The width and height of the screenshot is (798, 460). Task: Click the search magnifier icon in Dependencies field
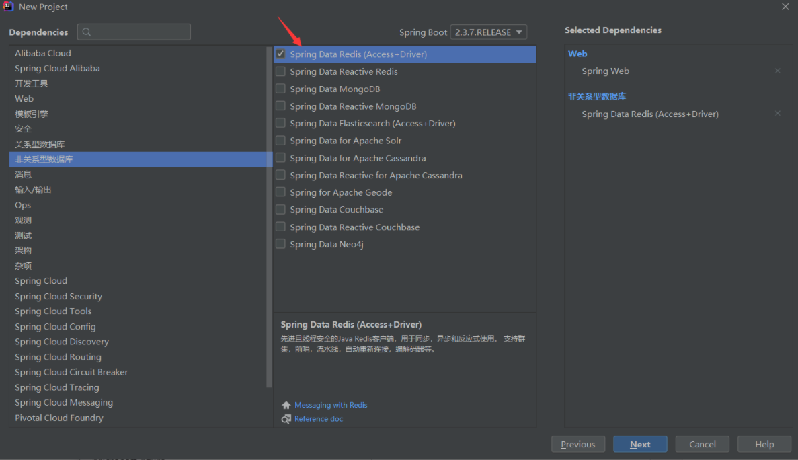(87, 32)
